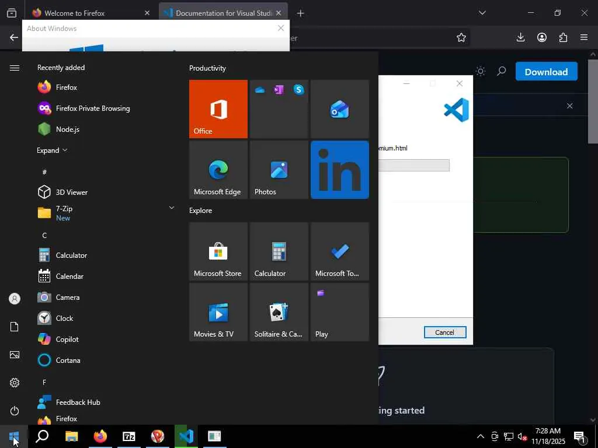Open the Photos tile
Image resolution: width=598 pixels, height=448 pixels.
pos(279,170)
